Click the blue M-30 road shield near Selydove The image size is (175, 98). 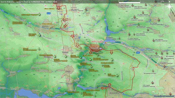pos(49,13)
